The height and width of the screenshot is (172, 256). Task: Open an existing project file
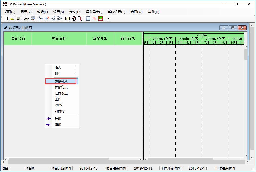click(x=12, y=18)
